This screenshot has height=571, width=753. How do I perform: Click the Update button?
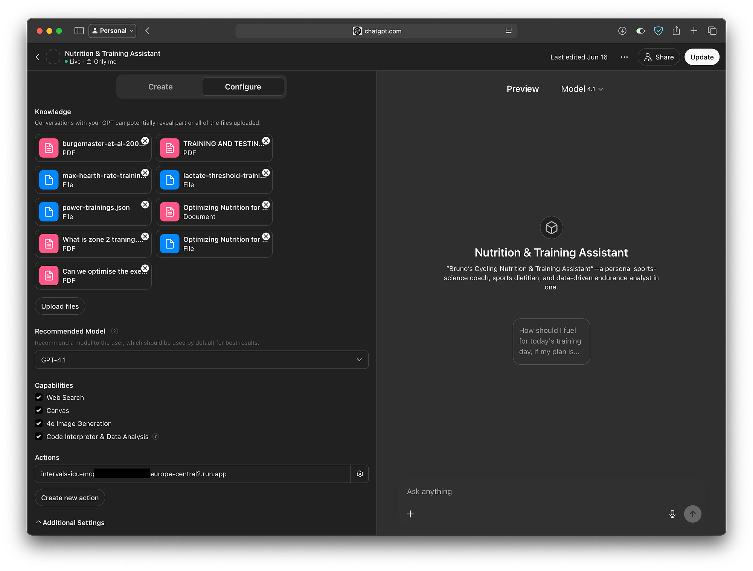(x=701, y=57)
